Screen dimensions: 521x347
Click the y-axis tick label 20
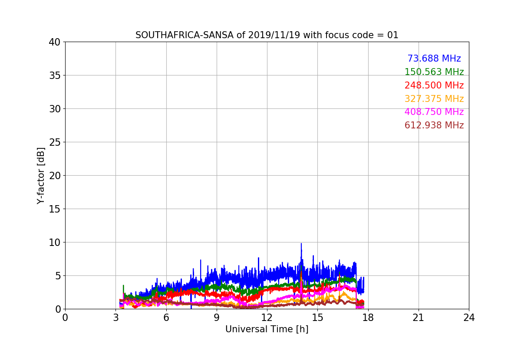point(55,176)
